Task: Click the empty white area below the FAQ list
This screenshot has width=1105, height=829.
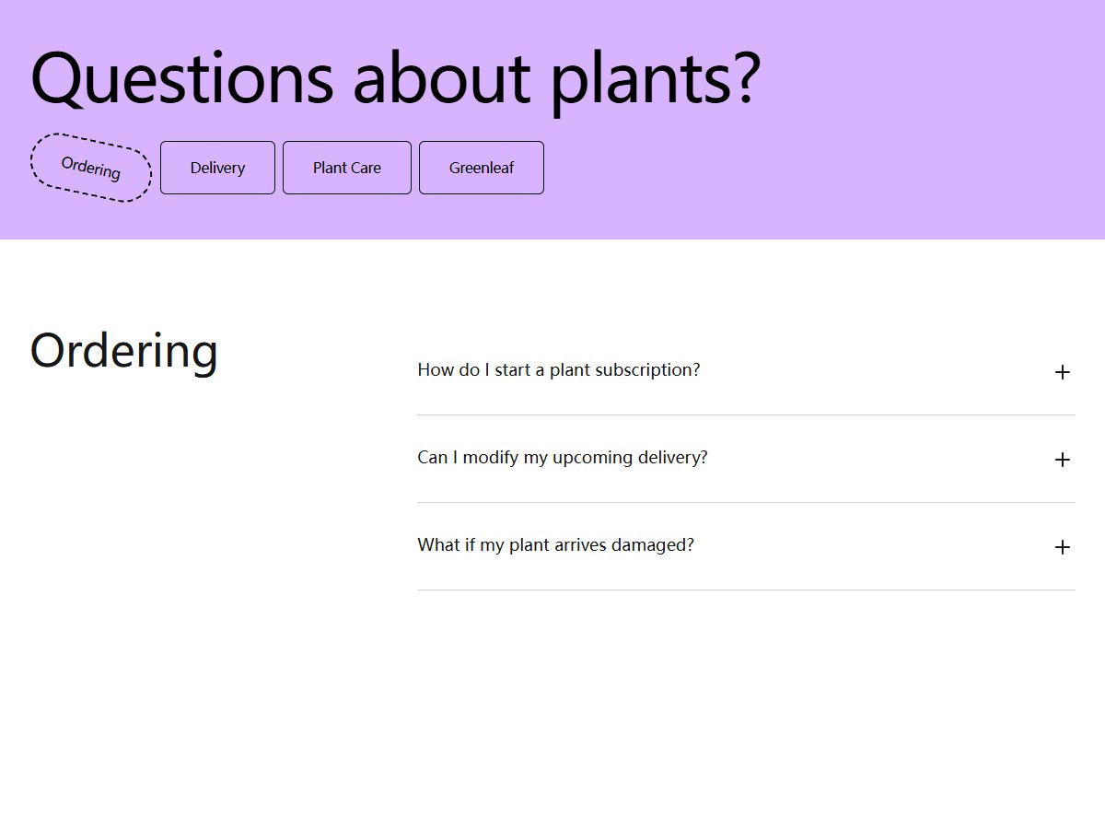Action: (746, 709)
